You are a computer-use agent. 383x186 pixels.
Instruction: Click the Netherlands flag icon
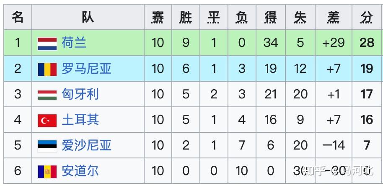[x=47, y=43]
